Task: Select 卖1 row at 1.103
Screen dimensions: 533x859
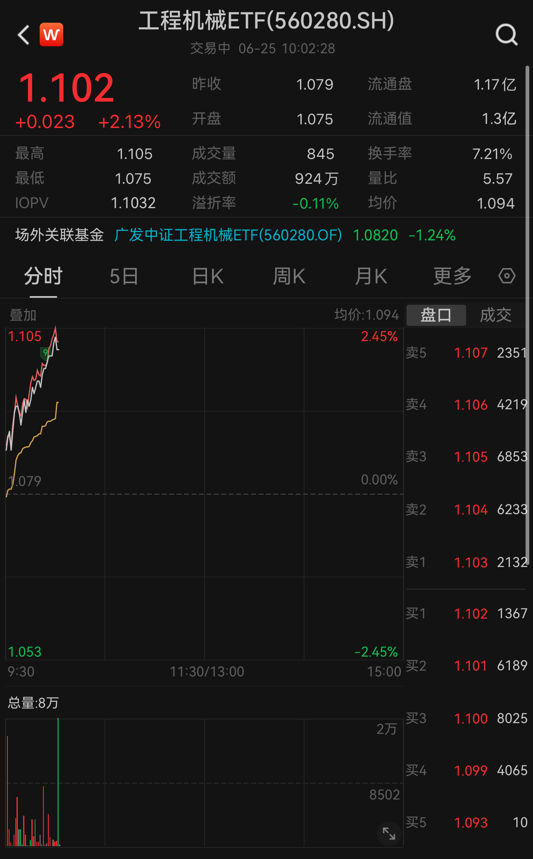Action: coord(467,562)
